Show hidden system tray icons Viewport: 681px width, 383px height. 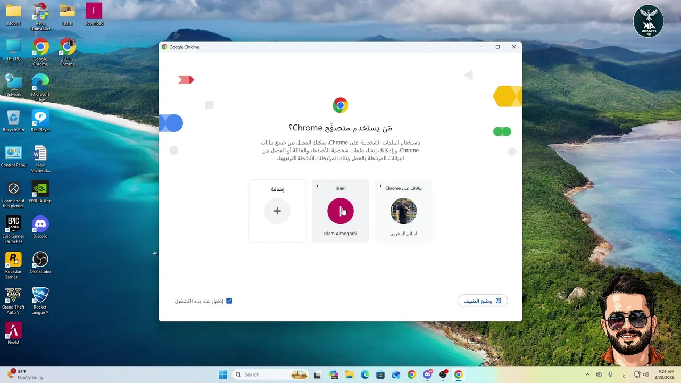pos(587,374)
